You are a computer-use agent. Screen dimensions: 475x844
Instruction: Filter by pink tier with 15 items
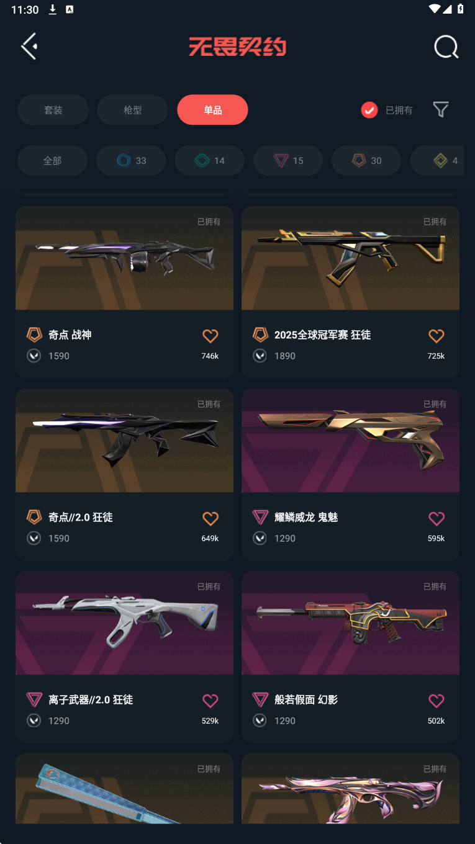coord(288,161)
